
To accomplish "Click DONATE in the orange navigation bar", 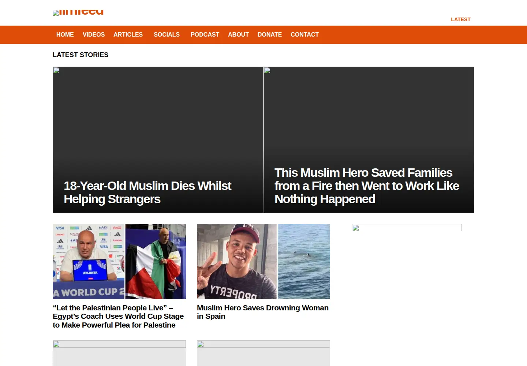I will pos(270,34).
